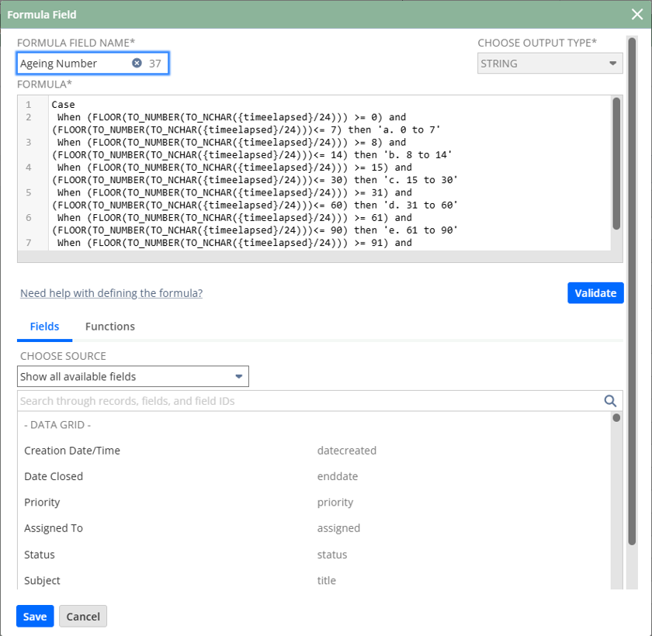Click inside the formula editor on line 1
The image size is (652, 636).
pyautogui.click(x=63, y=105)
